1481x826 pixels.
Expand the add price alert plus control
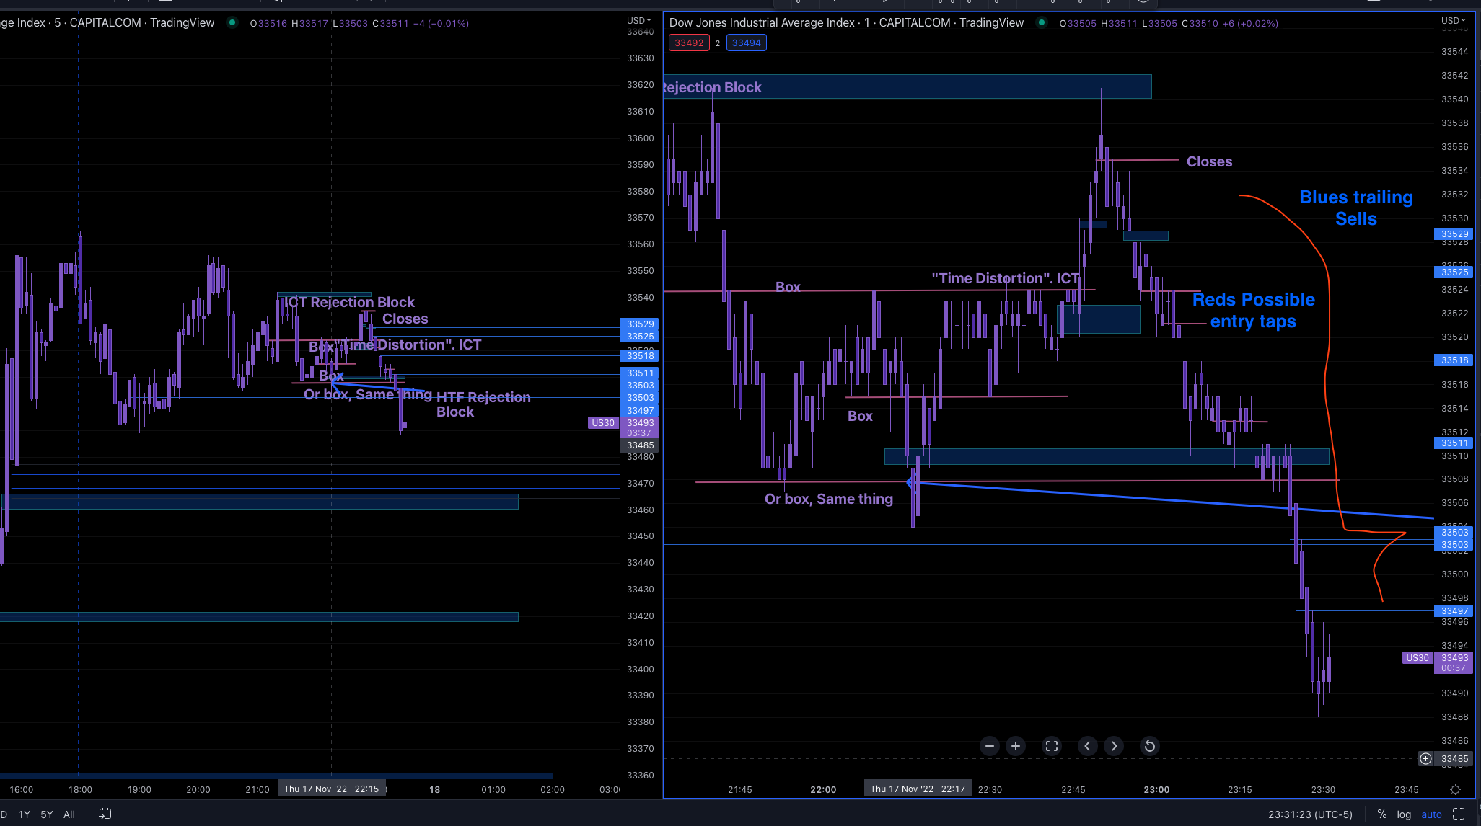click(1425, 758)
